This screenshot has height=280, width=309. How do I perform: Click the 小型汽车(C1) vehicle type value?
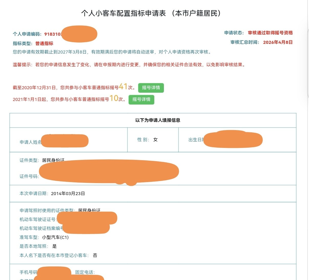pos(56,237)
